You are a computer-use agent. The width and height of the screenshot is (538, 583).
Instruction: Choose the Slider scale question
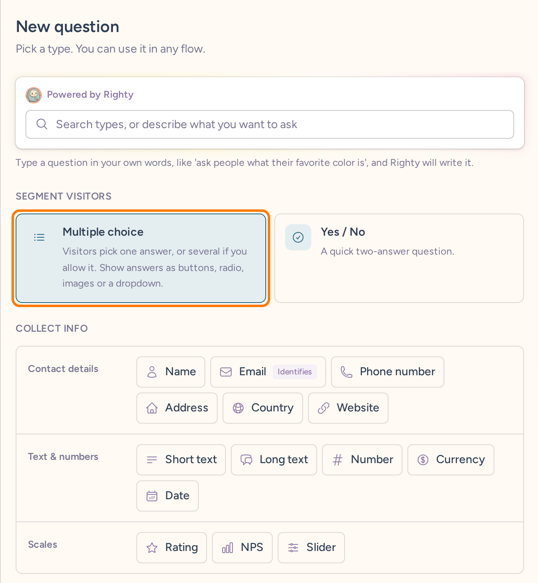tap(311, 548)
